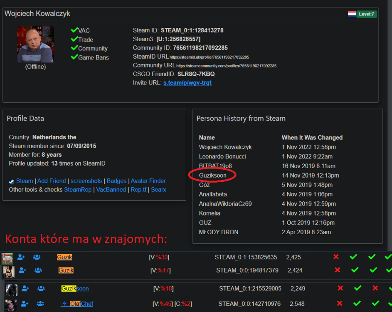The height and width of the screenshot is (312, 392).
Task: Click persona name Kornelia
Action: pos(210,213)
